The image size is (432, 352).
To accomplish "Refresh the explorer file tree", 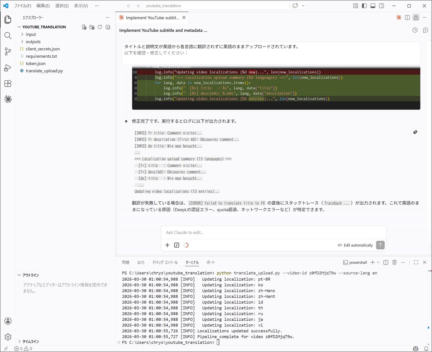I will click(100, 27).
